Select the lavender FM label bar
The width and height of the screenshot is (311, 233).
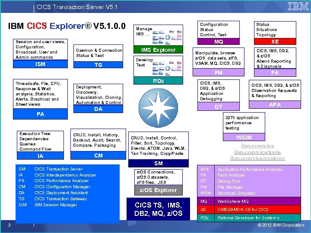pos(219,72)
